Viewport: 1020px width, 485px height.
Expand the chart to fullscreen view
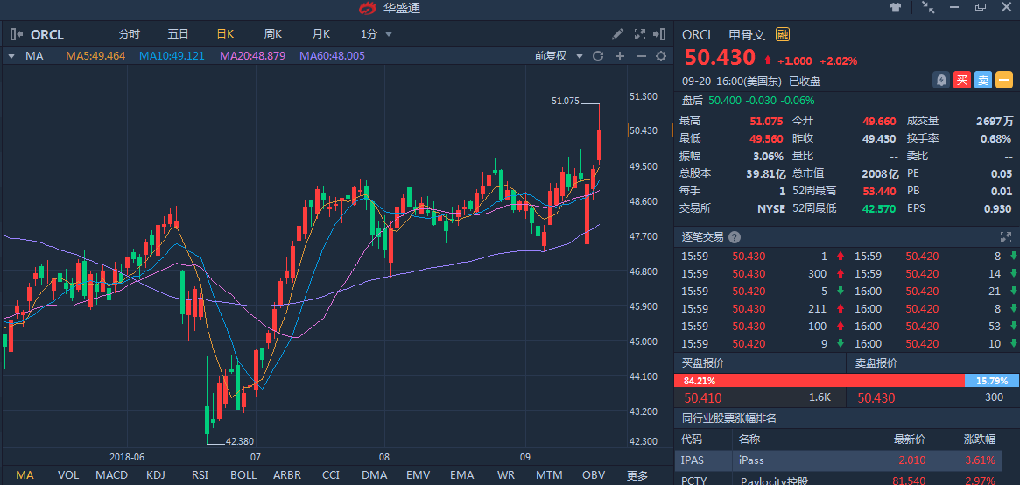(x=640, y=34)
